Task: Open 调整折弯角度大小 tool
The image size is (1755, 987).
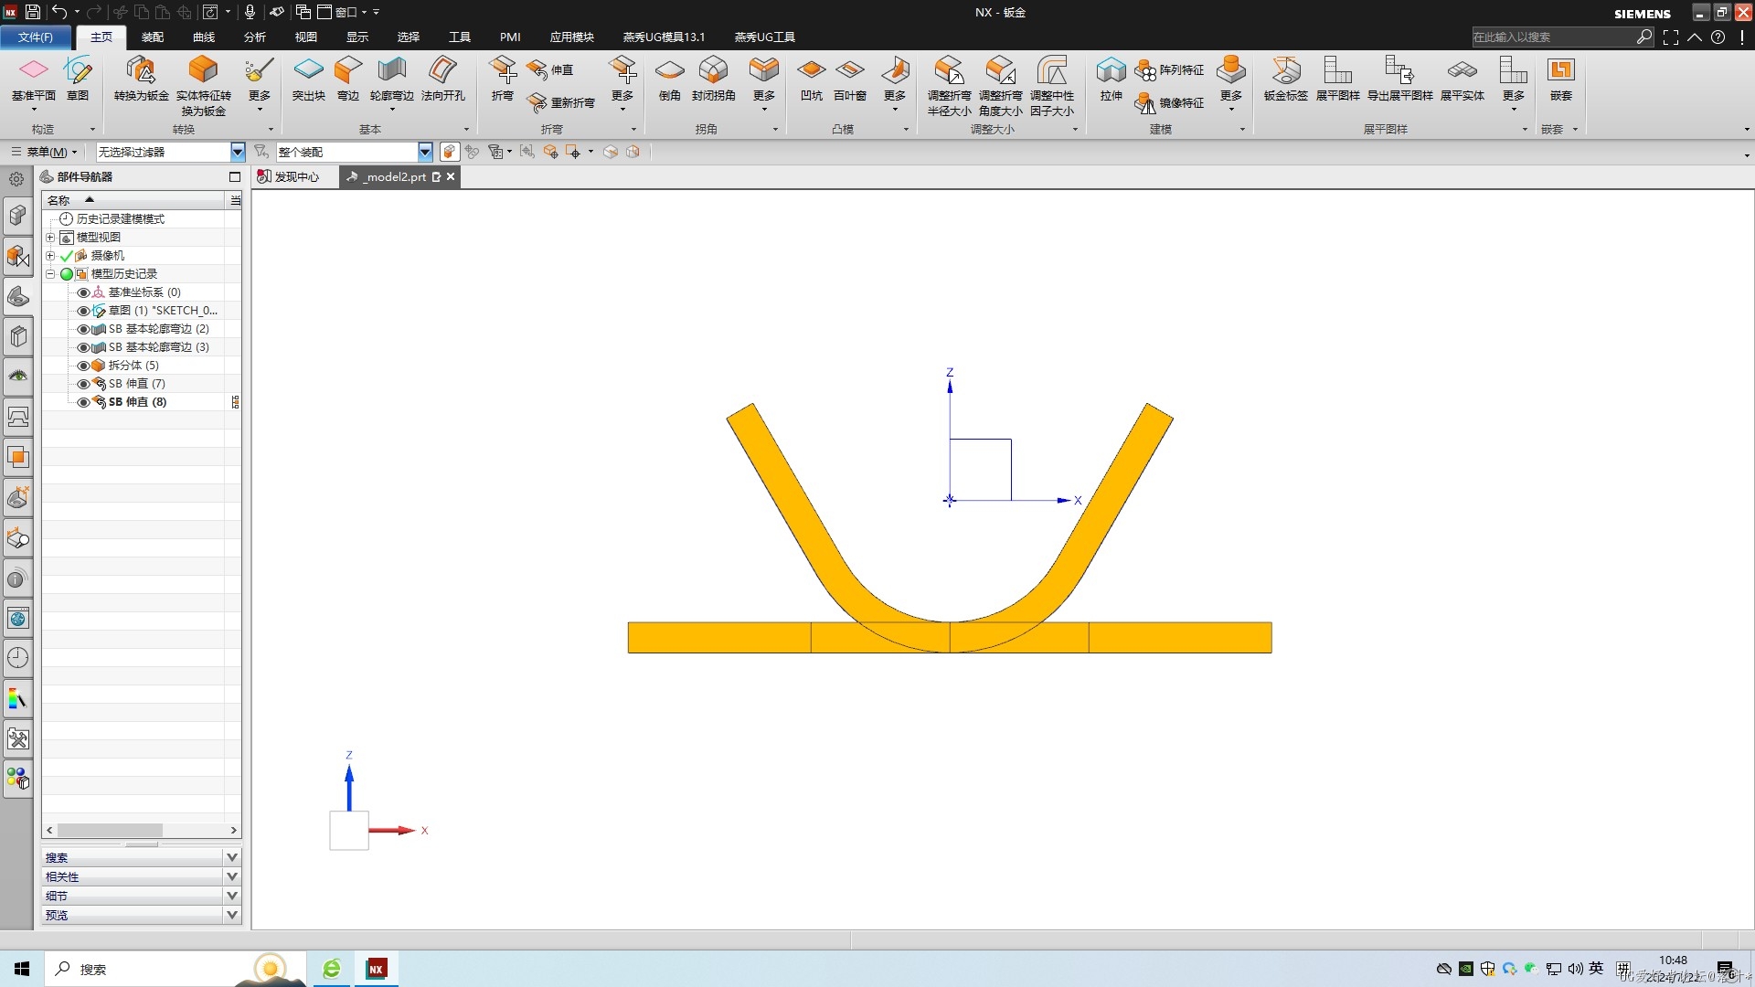Action: [1001, 86]
